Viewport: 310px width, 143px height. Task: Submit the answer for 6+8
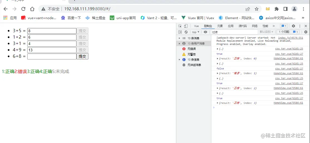click(82, 56)
